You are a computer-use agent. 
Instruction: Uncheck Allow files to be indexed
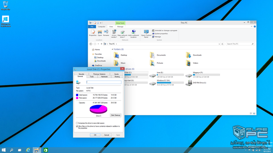click(x=77, y=126)
